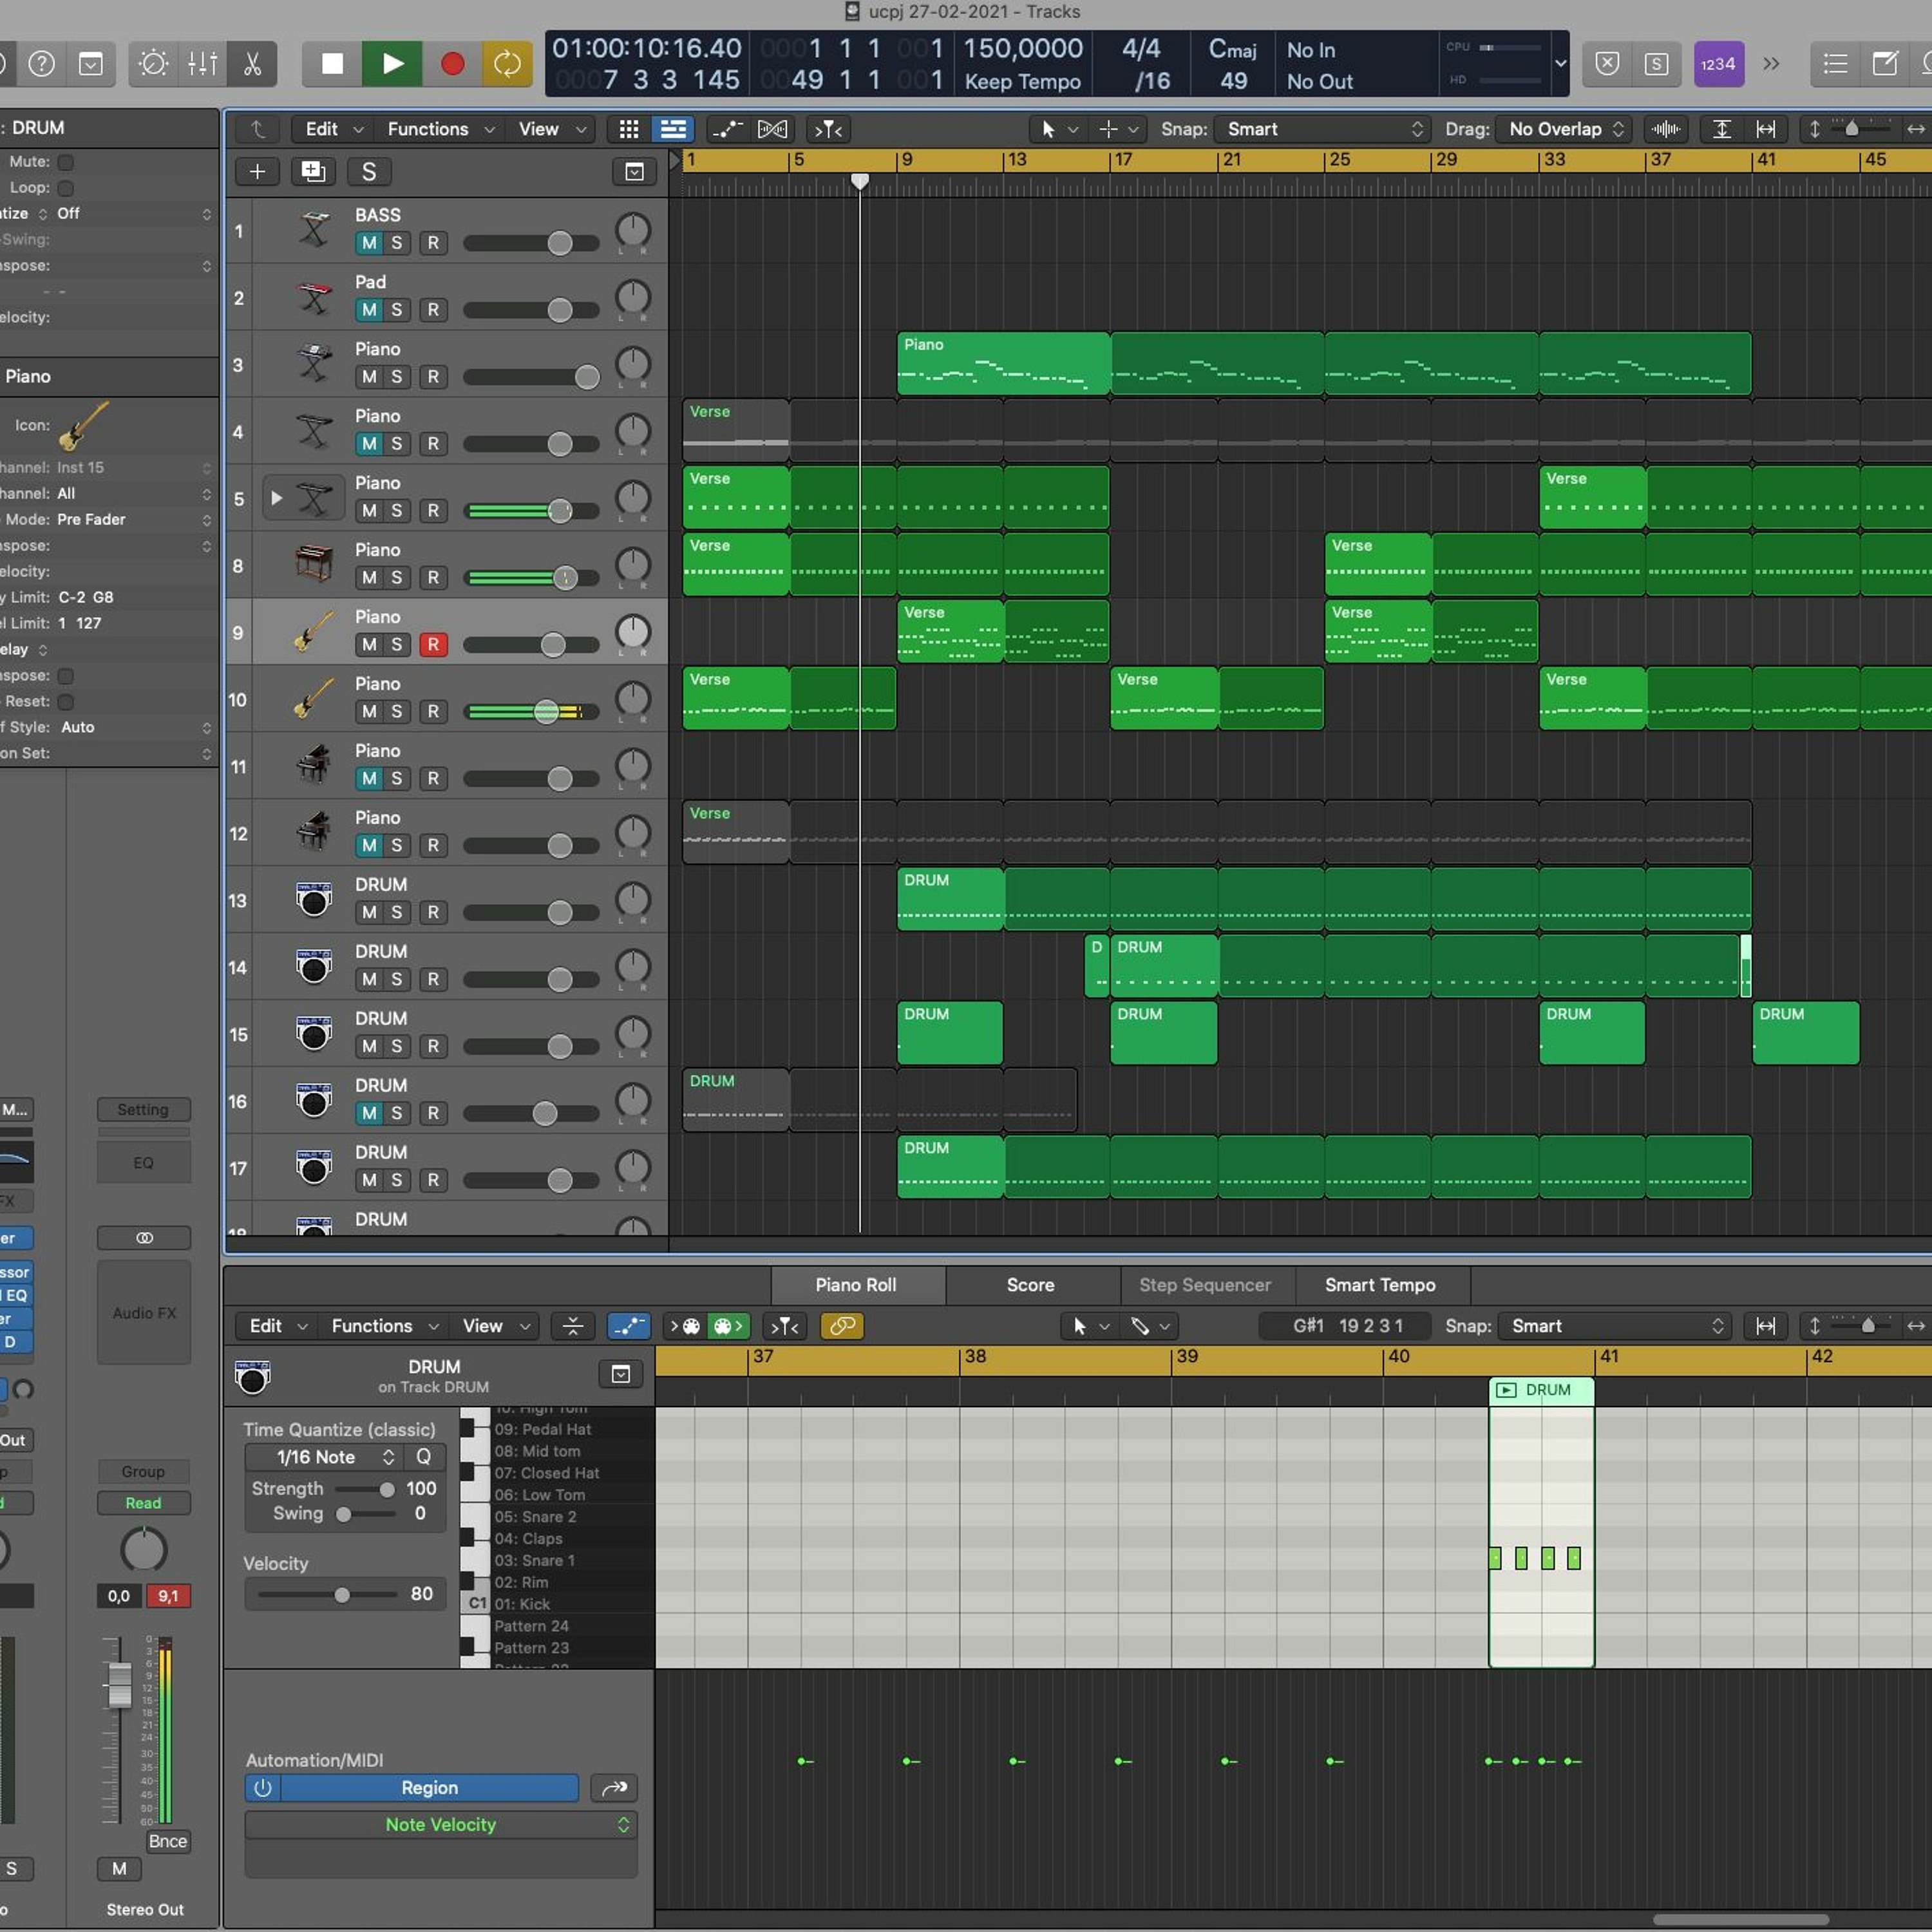1932x1932 pixels.
Task: Toggle the yellow Cycle mode button
Action: (507, 64)
